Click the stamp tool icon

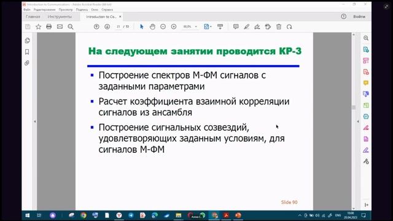coord(268,26)
